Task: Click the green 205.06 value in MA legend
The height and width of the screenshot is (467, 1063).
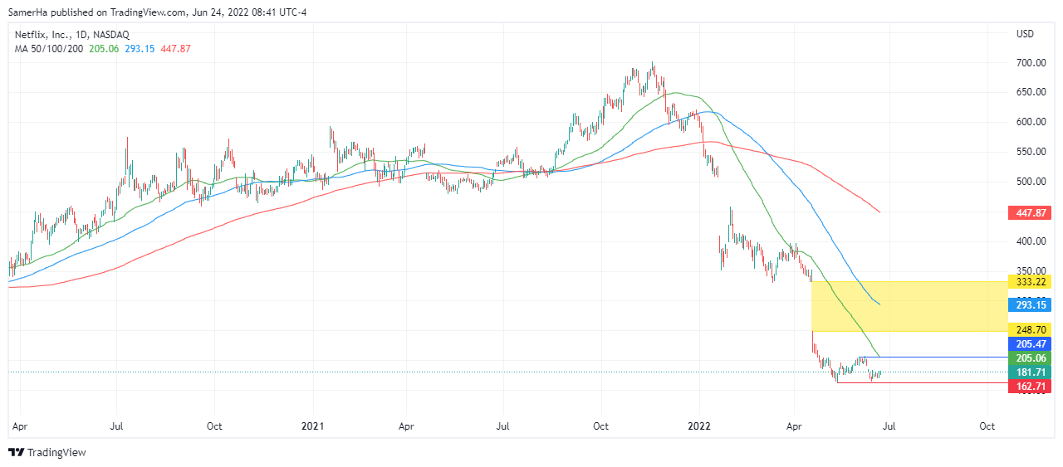Action: click(104, 49)
